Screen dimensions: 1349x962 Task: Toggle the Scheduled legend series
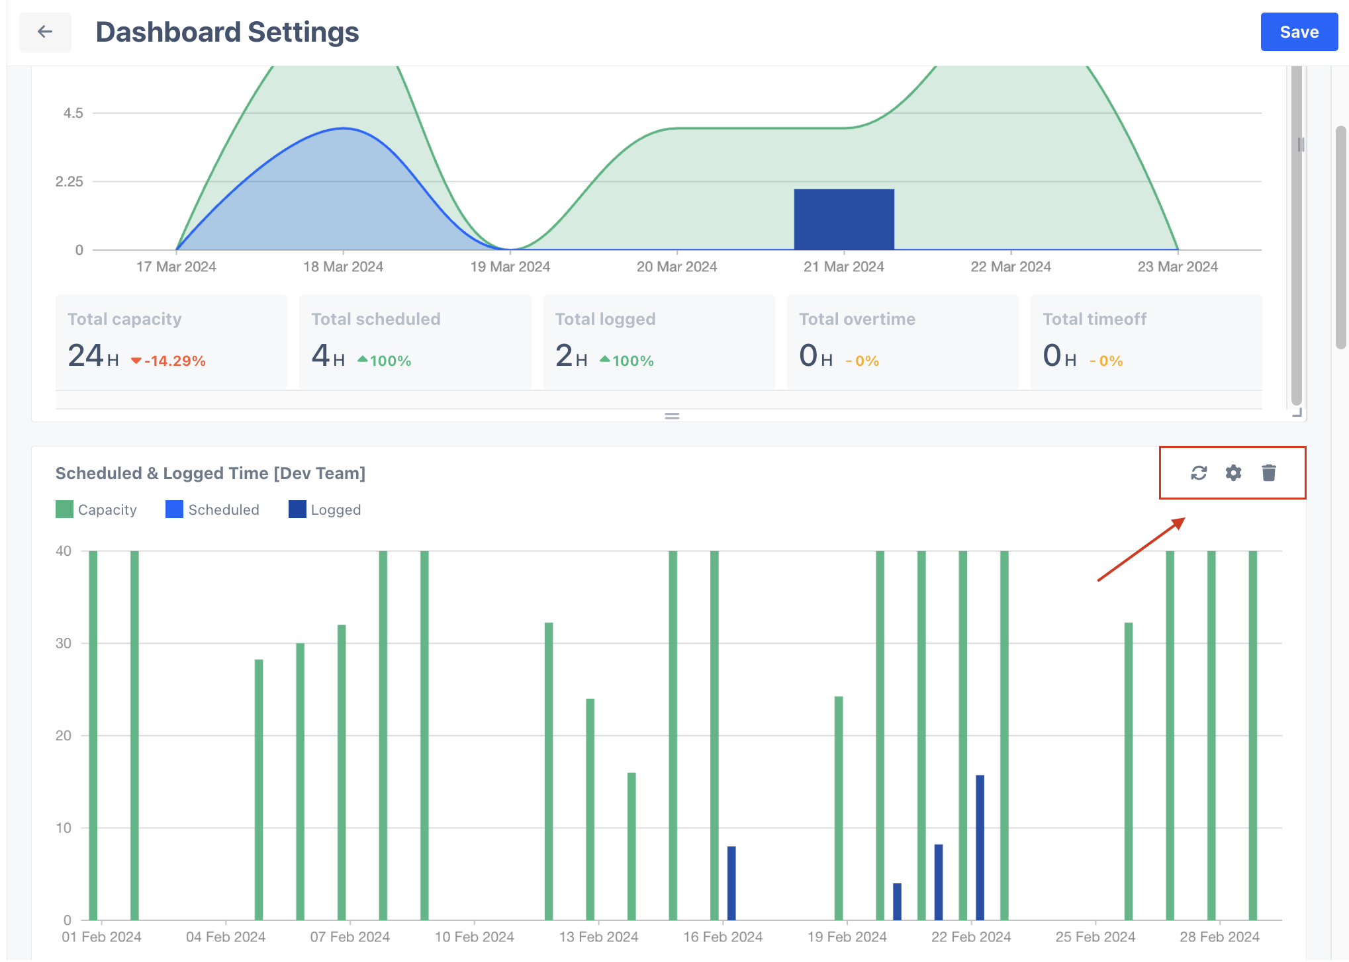(212, 509)
